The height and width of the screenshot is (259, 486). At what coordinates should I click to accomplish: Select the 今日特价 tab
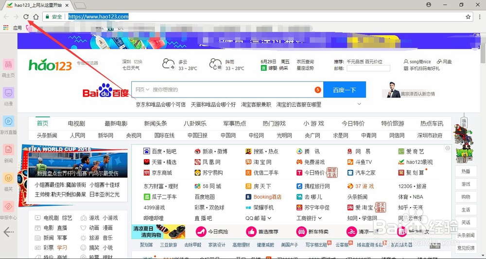click(x=353, y=124)
